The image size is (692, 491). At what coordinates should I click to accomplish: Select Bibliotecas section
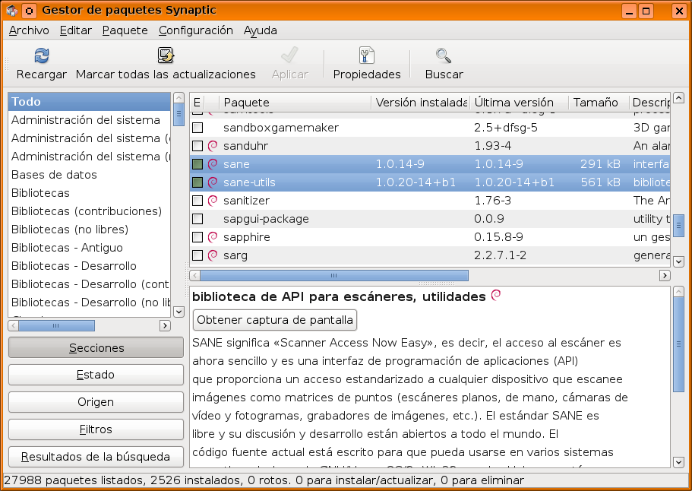89,192
